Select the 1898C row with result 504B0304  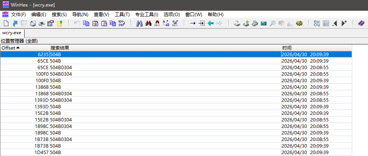coord(176,126)
